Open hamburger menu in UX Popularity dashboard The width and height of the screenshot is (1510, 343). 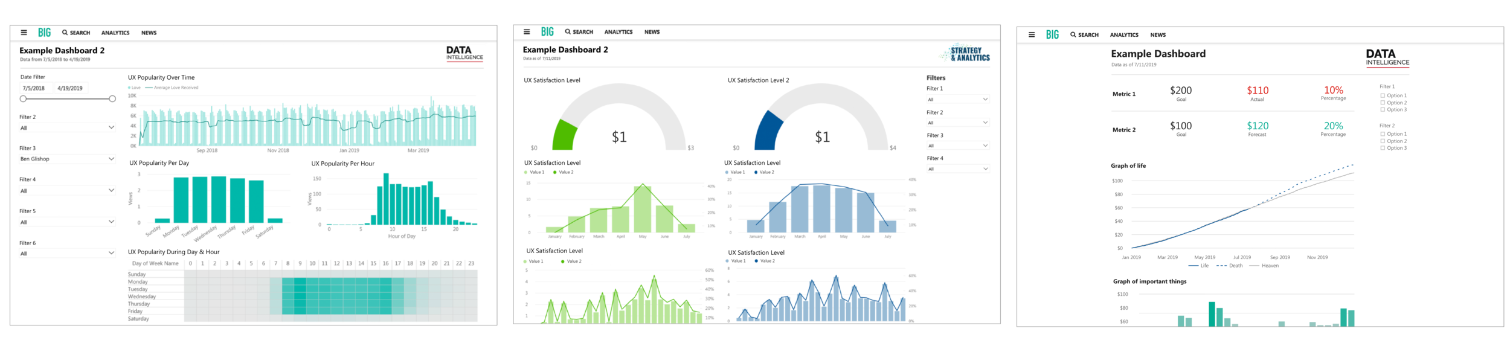[x=24, y=33]
